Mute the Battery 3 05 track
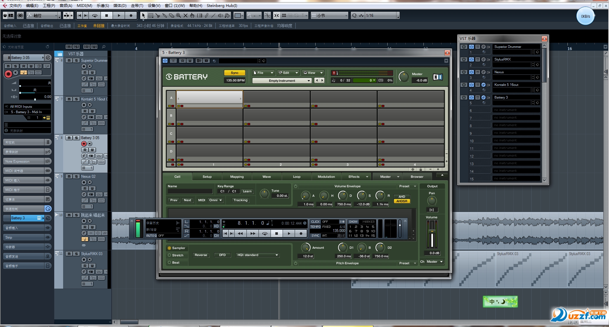 point(69,138)
